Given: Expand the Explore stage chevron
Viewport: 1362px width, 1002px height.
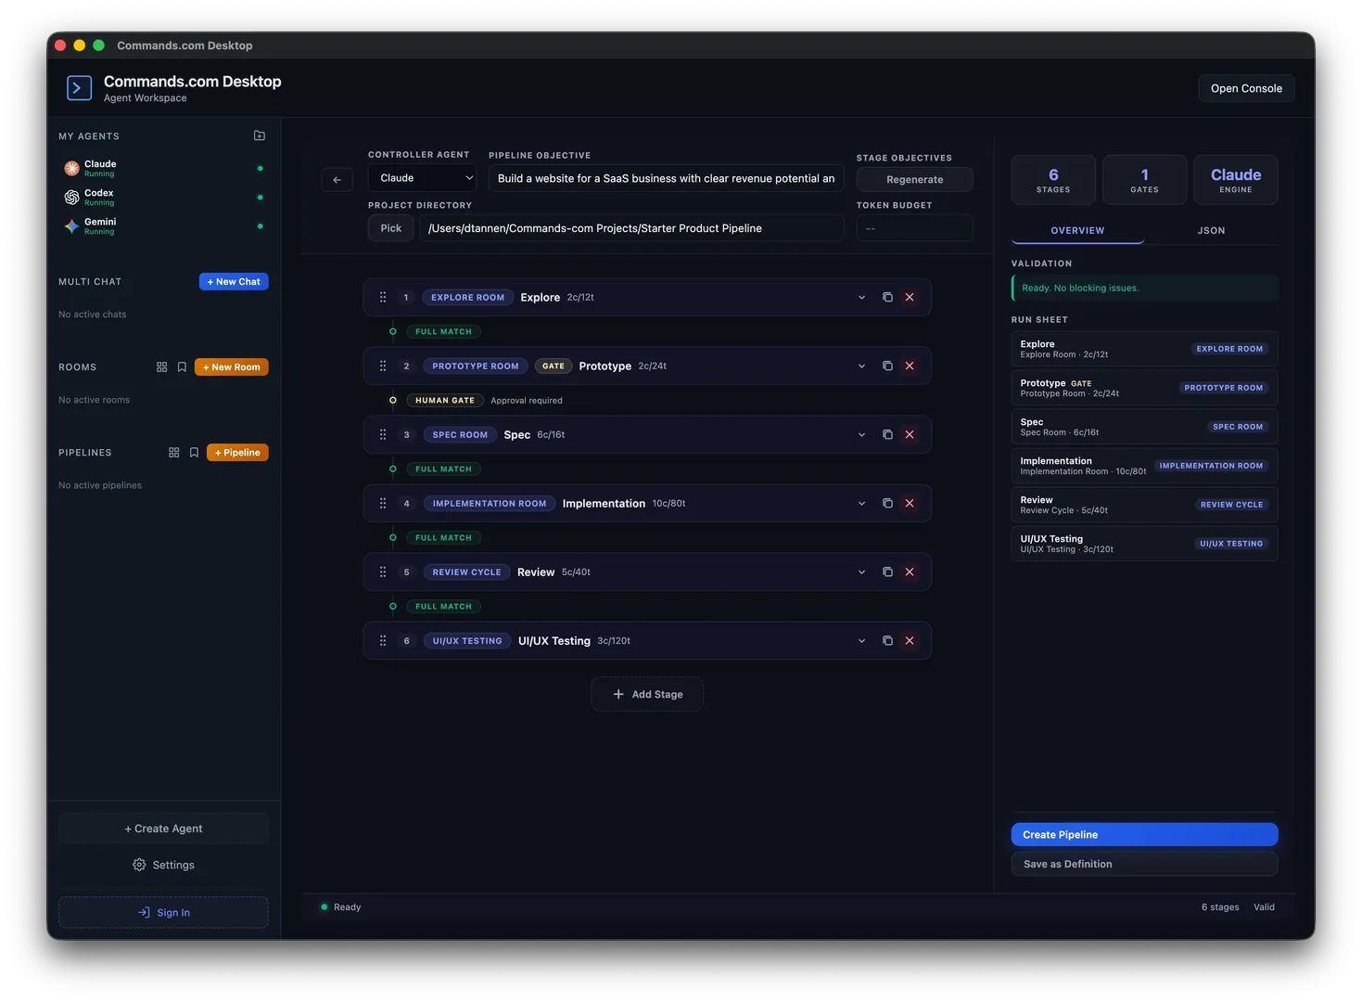Looking at the screenshot, I should click(x=861, y=297).
